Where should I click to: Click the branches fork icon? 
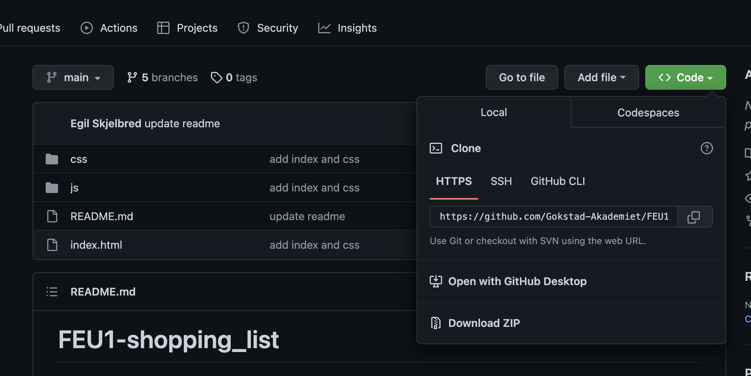(132, 77)
